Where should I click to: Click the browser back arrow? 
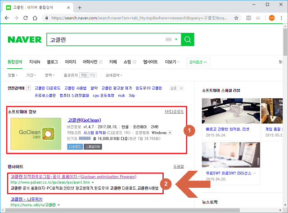tap(7, 18)
